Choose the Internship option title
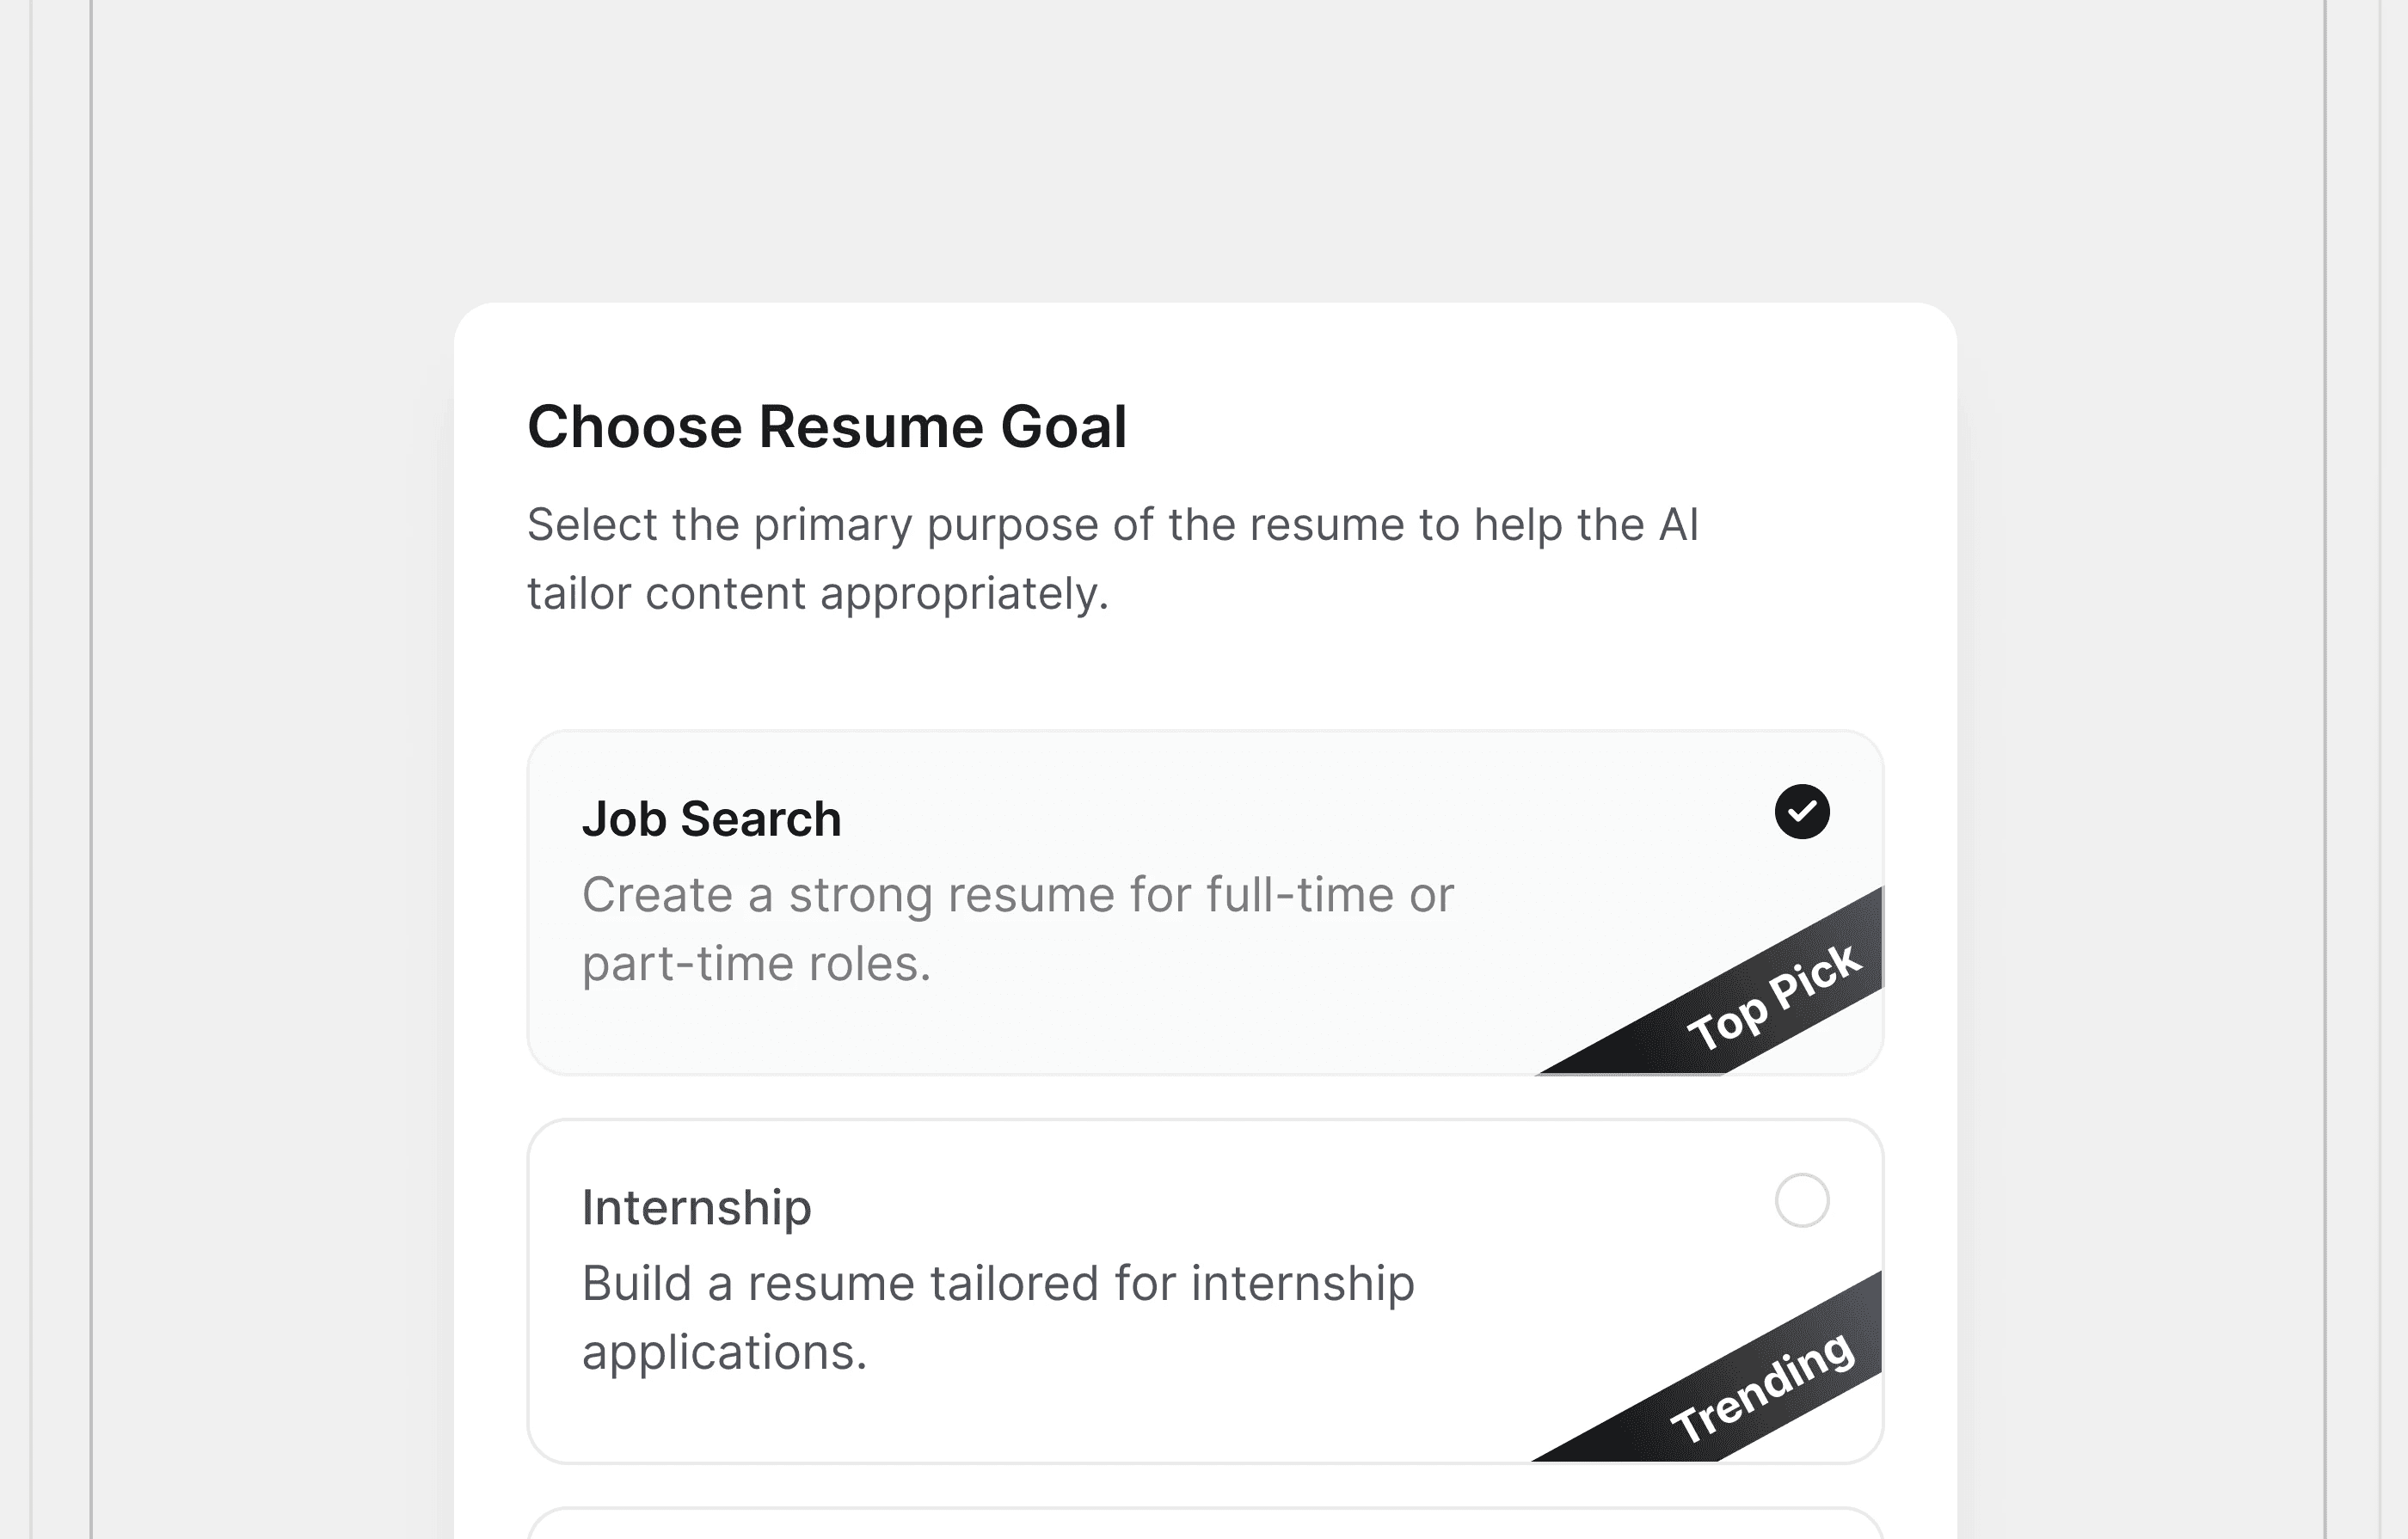This screenshot has width=2408, height=1539. [x=696, y=1207]
